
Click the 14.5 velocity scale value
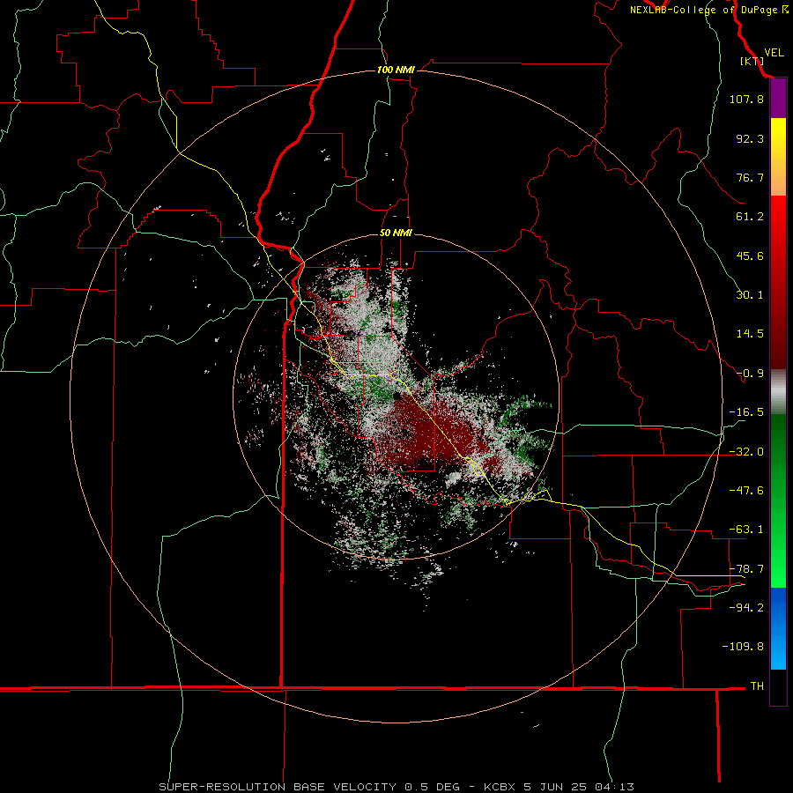(750, 334)
